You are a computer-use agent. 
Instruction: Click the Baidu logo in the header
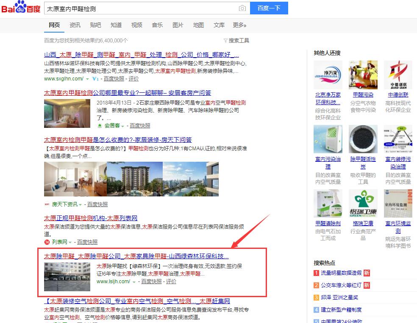(x=21, y=8)
